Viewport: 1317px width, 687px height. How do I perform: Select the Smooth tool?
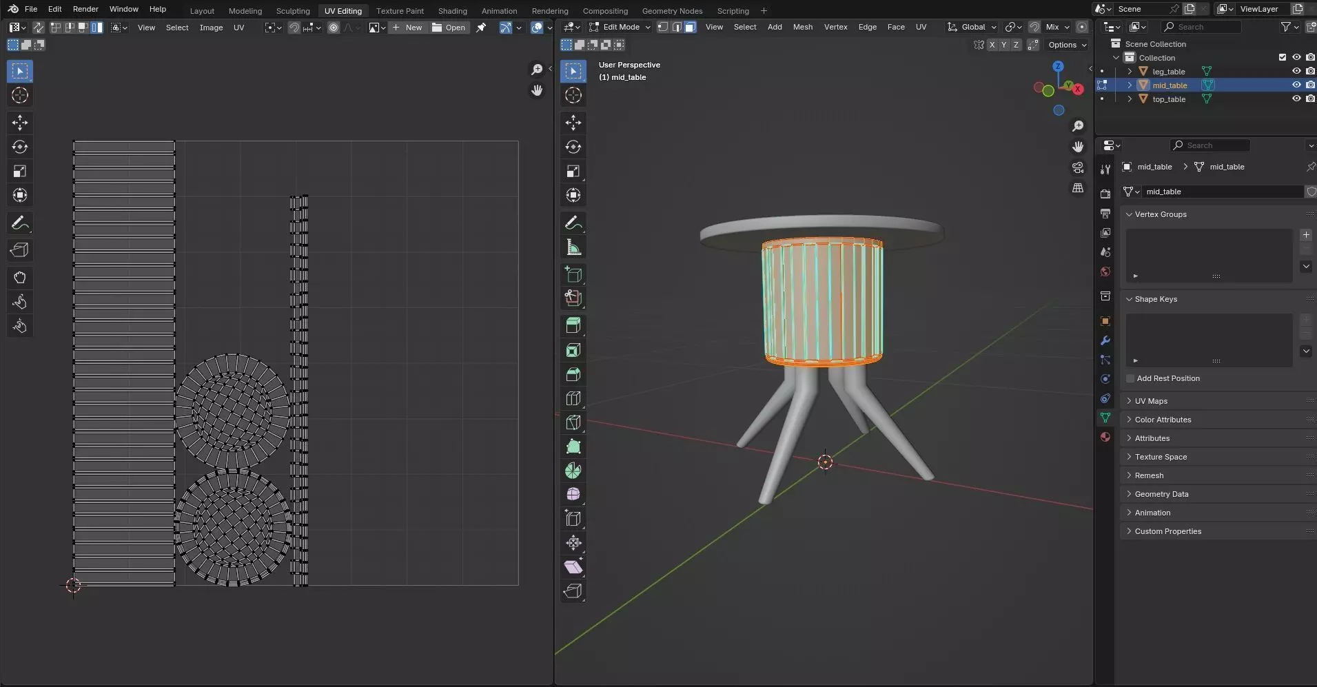[573, 495]
